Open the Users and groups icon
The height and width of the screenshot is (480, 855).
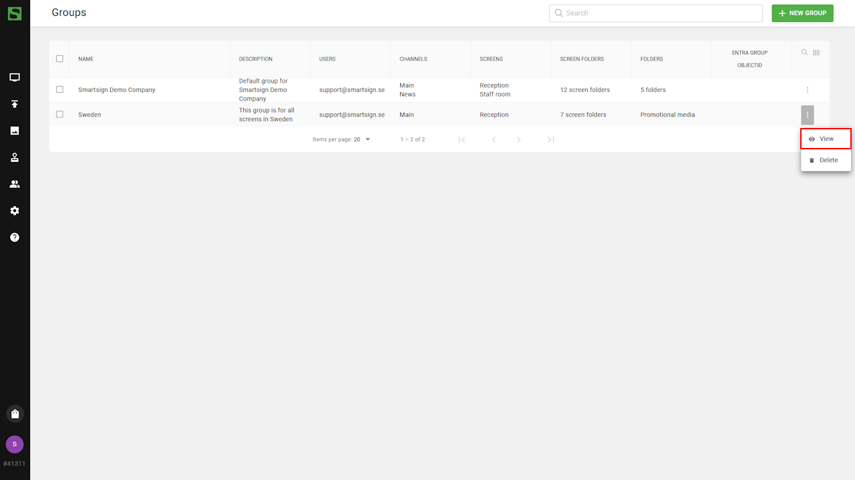pos(15,184)
